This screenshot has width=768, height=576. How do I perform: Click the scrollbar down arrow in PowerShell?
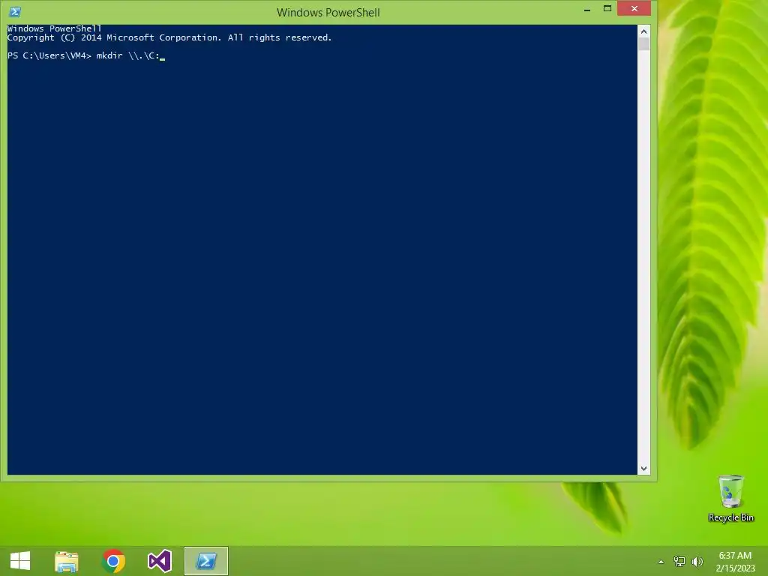[643, 468]
